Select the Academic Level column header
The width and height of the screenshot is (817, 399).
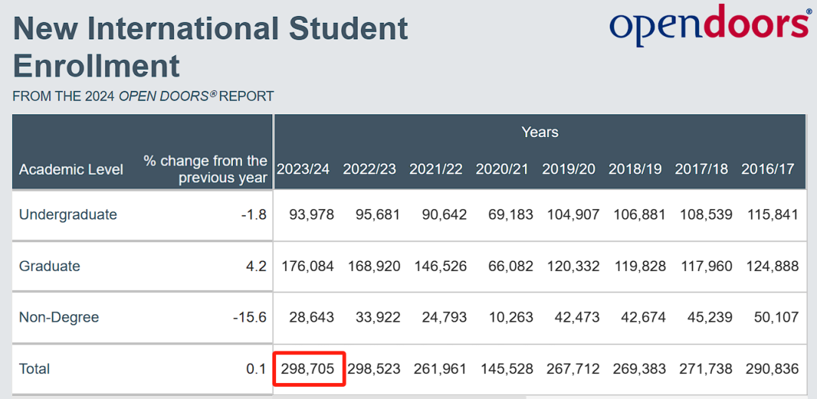coord(71,170)
